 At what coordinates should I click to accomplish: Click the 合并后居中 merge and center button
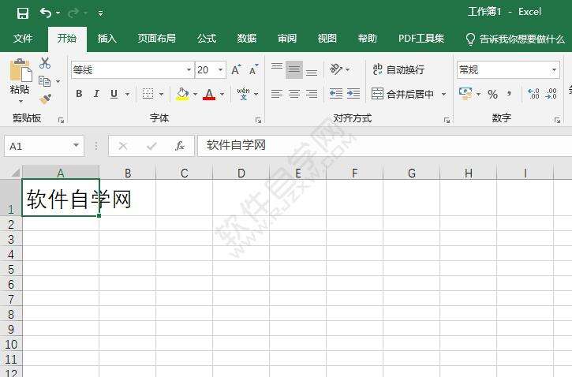403,94
